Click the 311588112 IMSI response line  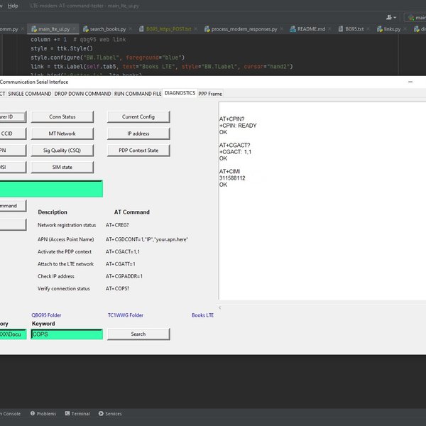(x=232, y=178)
